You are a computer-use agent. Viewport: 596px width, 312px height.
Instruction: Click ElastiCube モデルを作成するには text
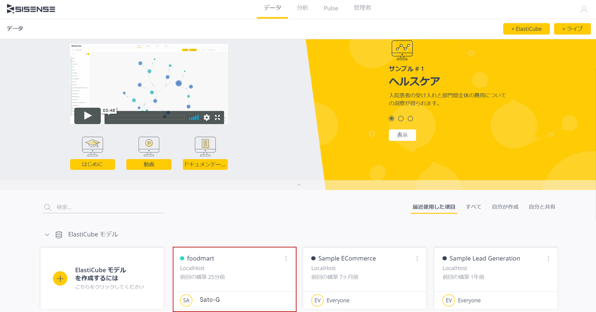point(101,274)
